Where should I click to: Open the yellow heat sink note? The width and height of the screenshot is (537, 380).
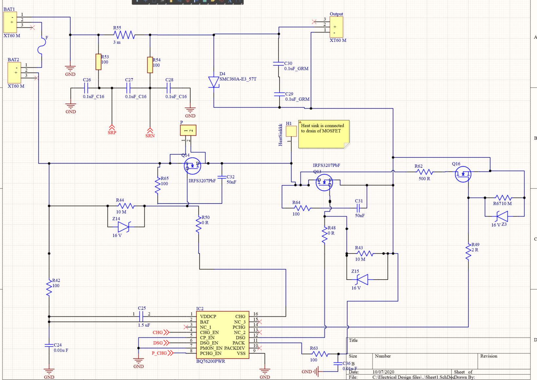pos(324,134)
